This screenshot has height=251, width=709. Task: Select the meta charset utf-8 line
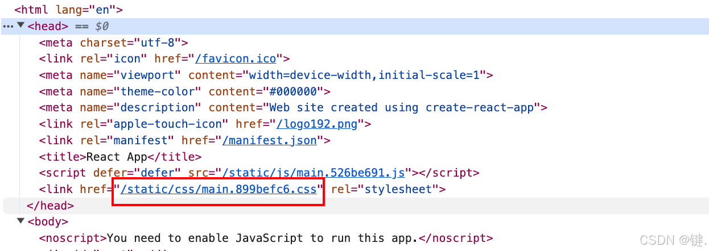pyautogui.click(x=114, y=42)
